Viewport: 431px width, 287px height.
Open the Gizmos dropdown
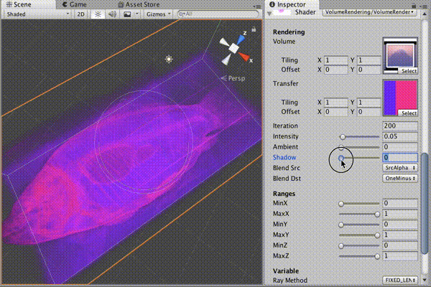[x=158, y=14]
